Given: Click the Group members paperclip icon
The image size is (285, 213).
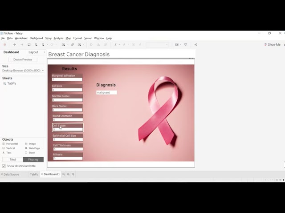Looking at the screenshot, I should pos(124,44).
